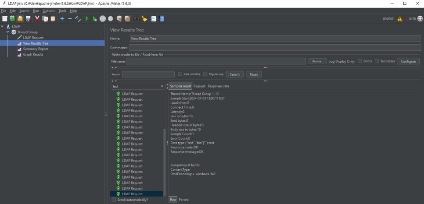The height and width of the screenshot is (204, 424).
Task: Open the Run menu
Action: point(36,11)
